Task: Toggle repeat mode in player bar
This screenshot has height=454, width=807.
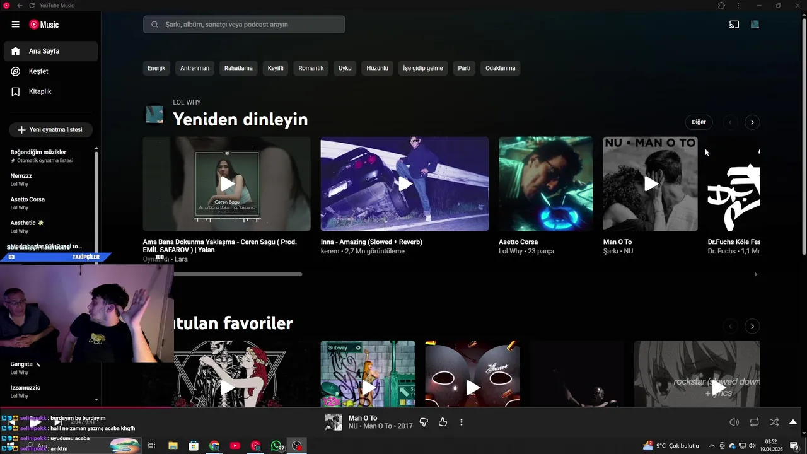Action: pyautogui.click(x=754, y=422)
